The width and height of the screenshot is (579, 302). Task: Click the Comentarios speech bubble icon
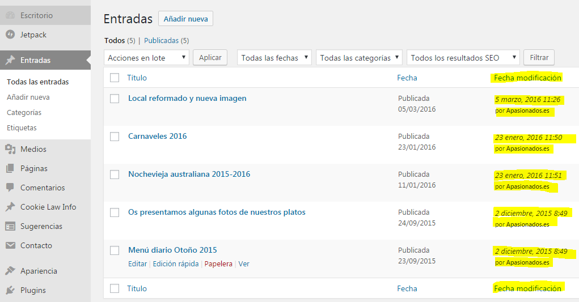click(10, 188)
